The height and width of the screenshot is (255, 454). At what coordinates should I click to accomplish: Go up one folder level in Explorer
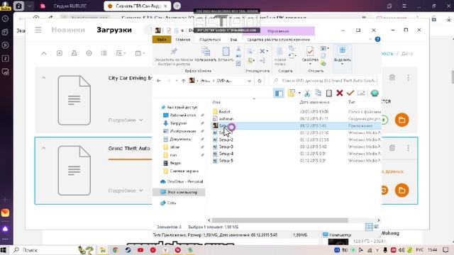(183, 81)
